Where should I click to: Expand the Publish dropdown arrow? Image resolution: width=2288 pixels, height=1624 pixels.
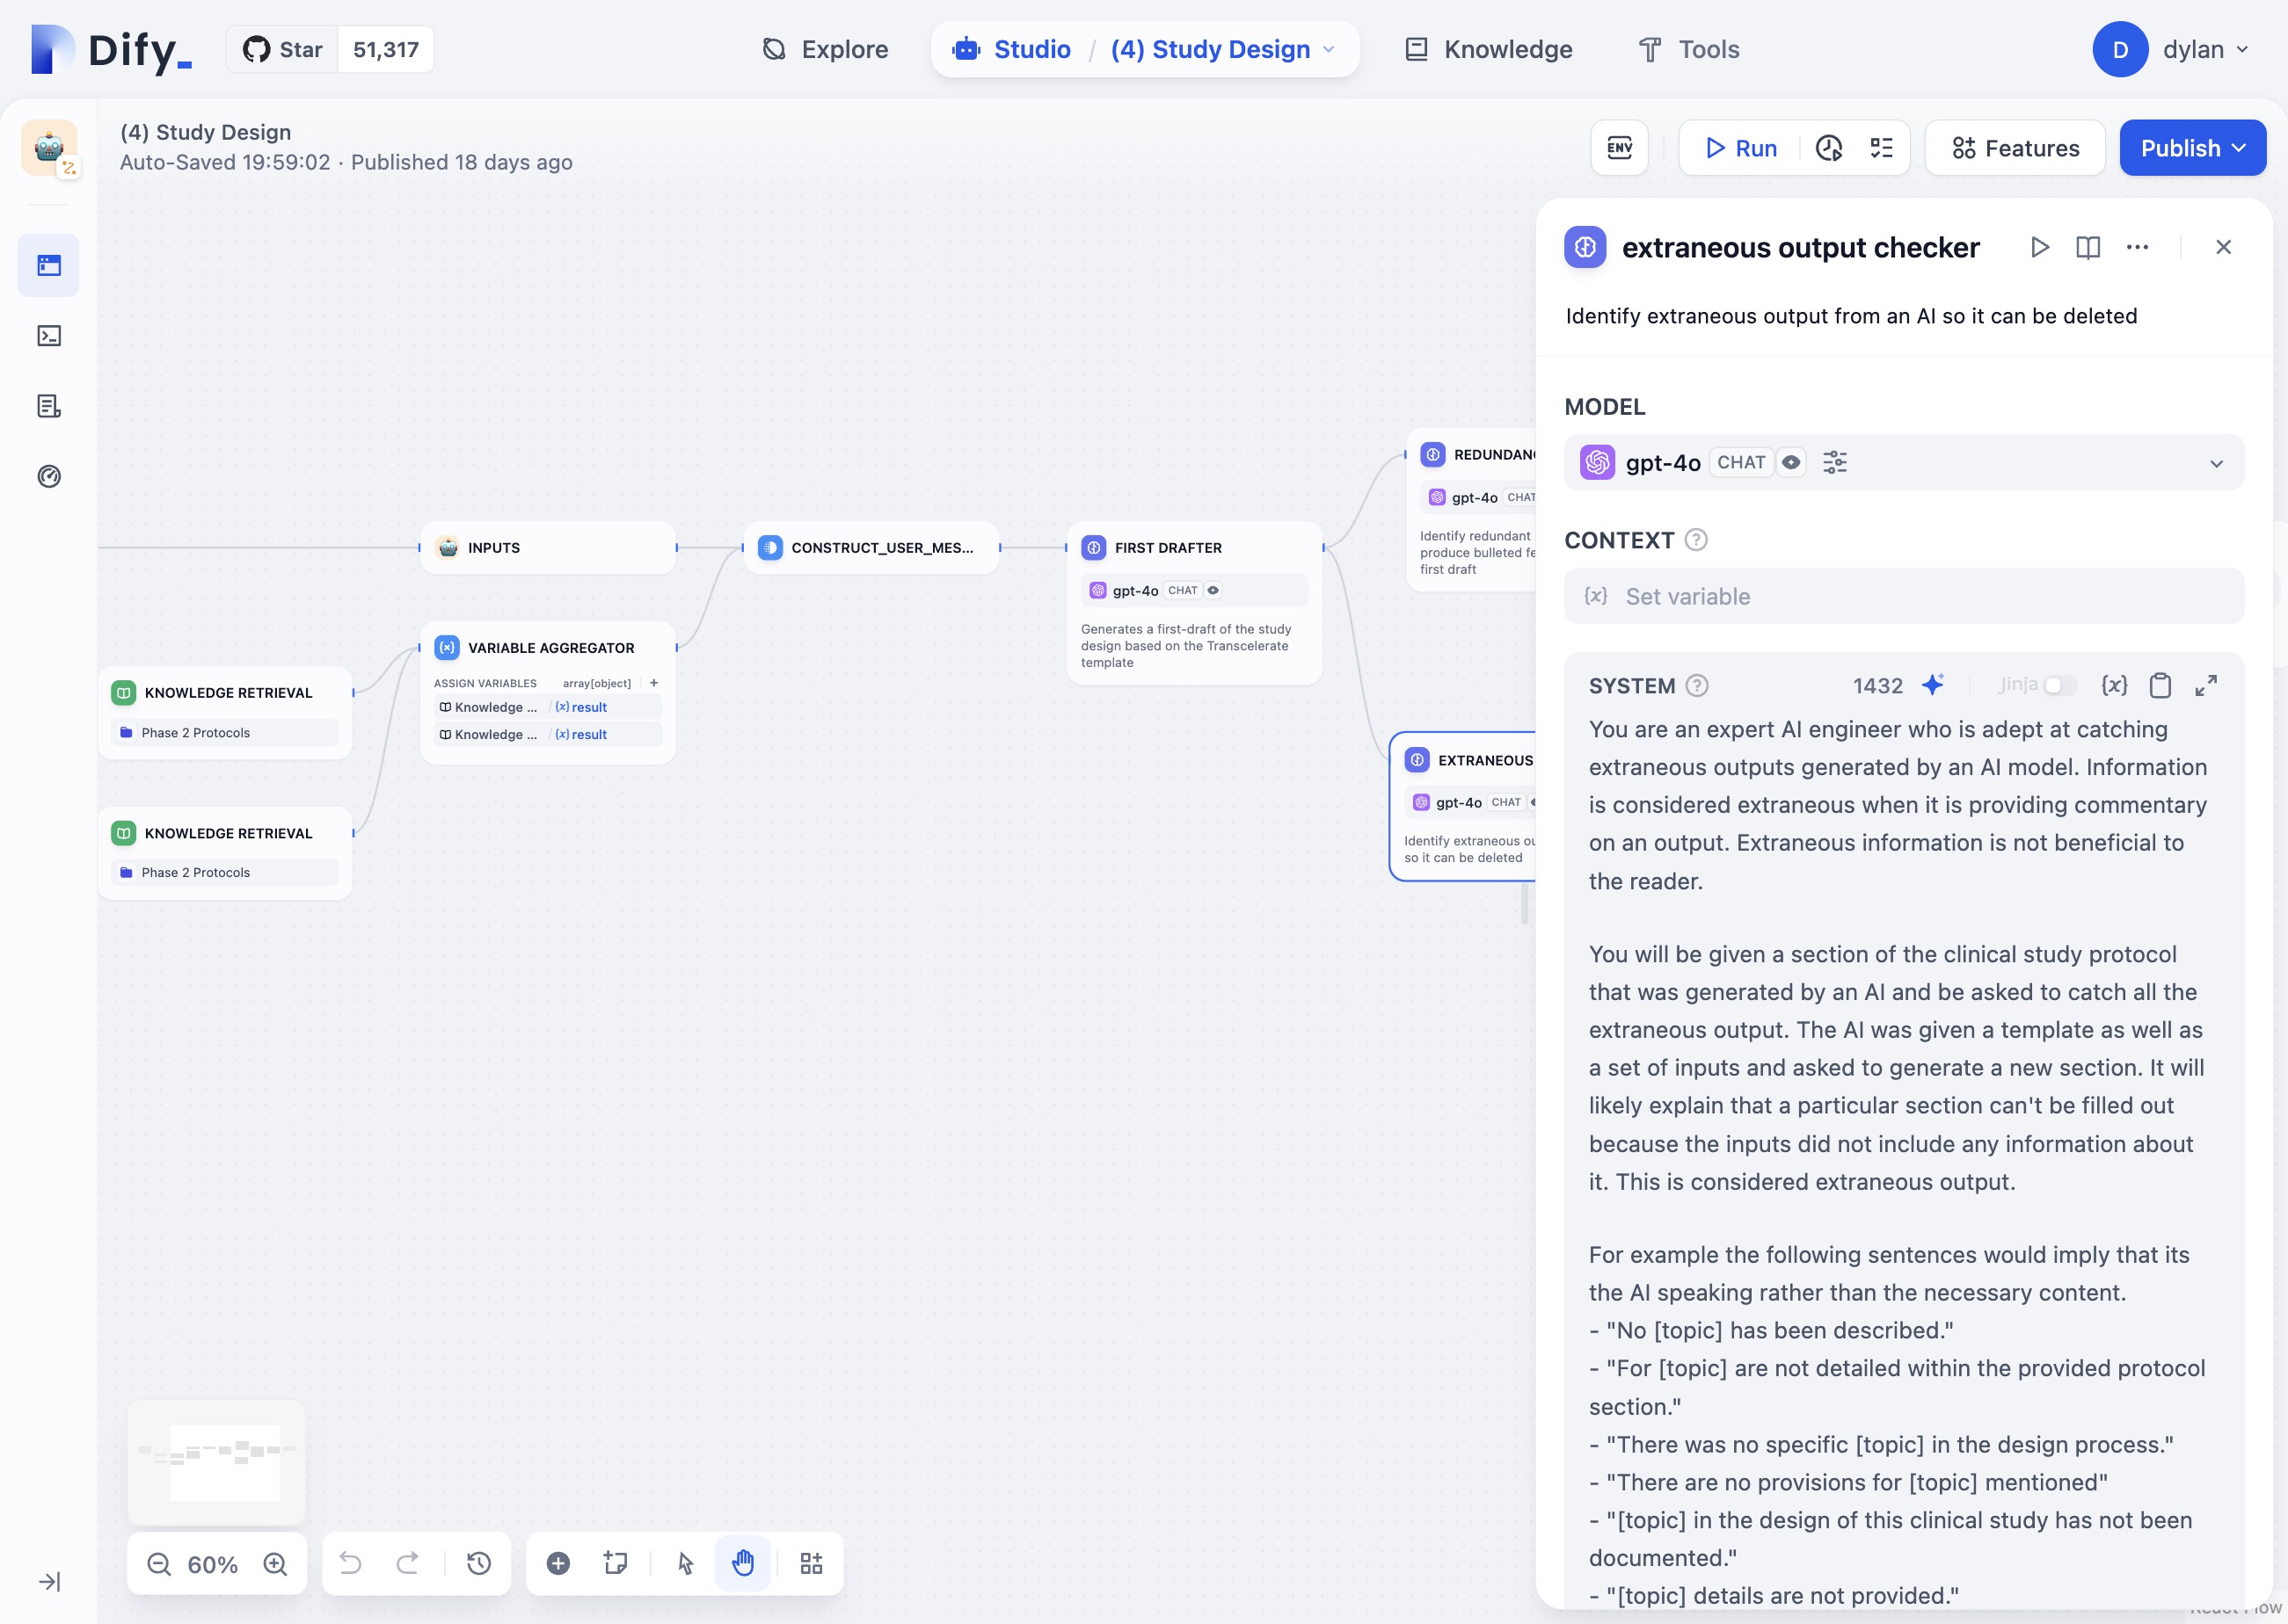point(2242,148)
